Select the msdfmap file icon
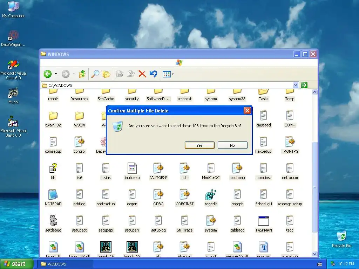 pyautogui.click(x=237, y=168)
